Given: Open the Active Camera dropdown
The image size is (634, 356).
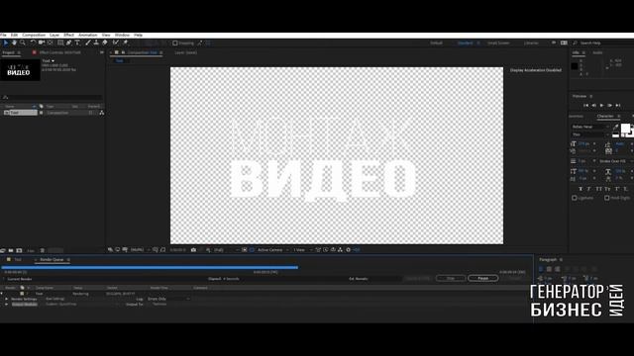Looking at the screenshot, I should pyautogui.click(x=273, y=250).
